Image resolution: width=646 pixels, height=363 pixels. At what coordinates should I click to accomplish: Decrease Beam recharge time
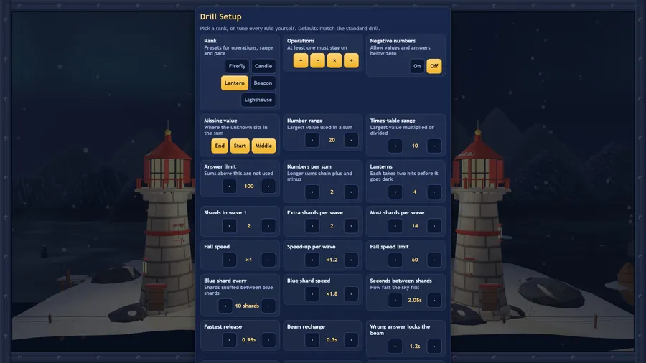click(312, 339)
